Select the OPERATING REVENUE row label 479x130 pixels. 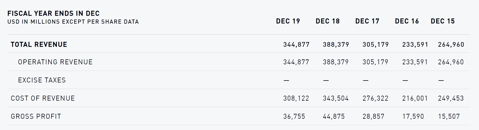tap(55, 62)
